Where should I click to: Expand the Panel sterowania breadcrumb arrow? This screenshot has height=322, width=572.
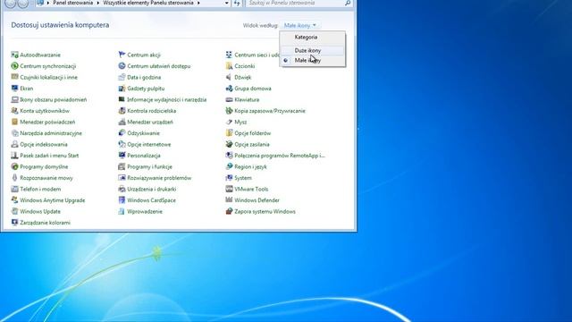pyautogui.click(x=97, y=3)
